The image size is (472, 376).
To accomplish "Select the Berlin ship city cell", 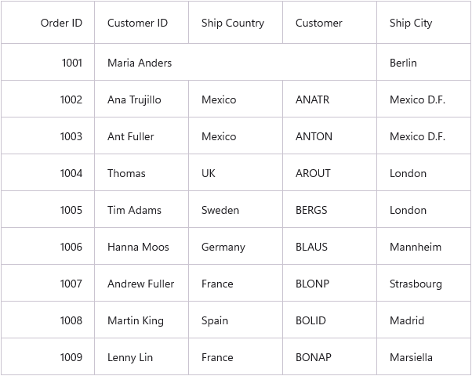I will pyautogui.click(x=423, y=62).
